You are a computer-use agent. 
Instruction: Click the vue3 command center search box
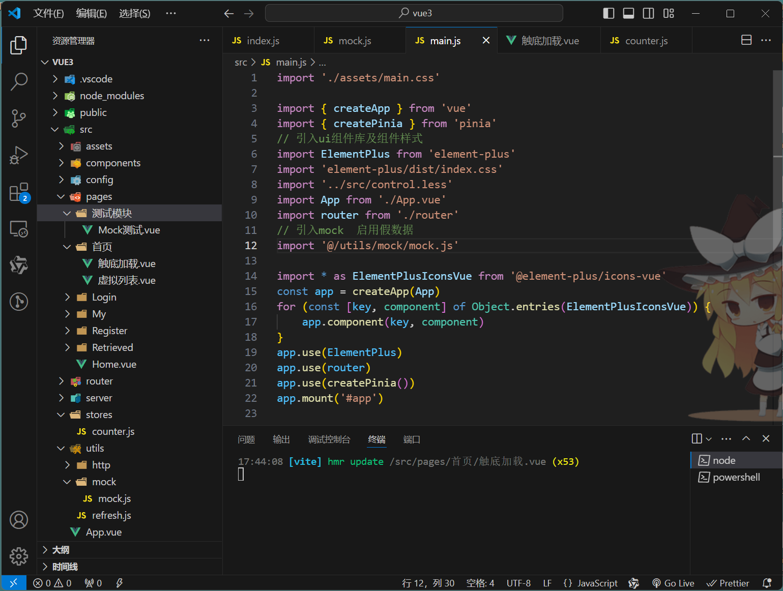[x=414, y=13]
